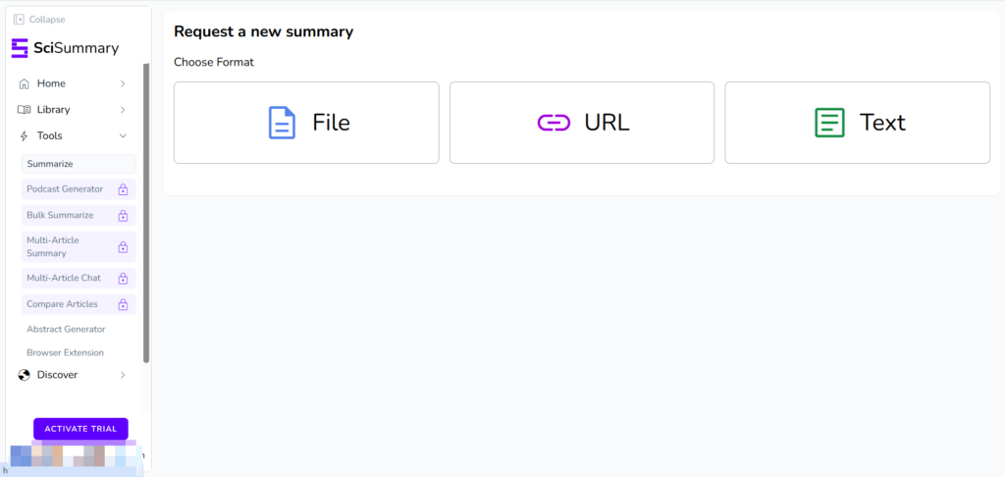The height and width of the screenshot is (477, 1005).
Task: Click the Home house icon
Action: click(x=24, y=83)
